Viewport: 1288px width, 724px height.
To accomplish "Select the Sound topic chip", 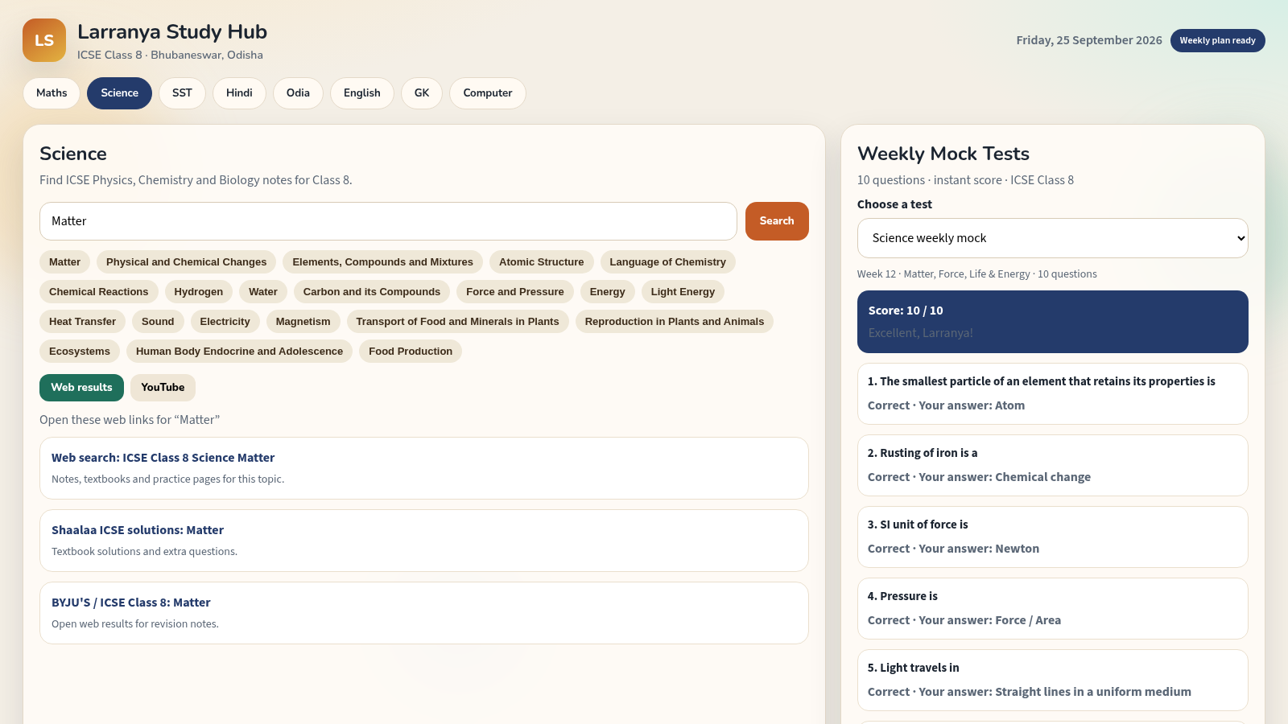I will click(x=158, y=322).
